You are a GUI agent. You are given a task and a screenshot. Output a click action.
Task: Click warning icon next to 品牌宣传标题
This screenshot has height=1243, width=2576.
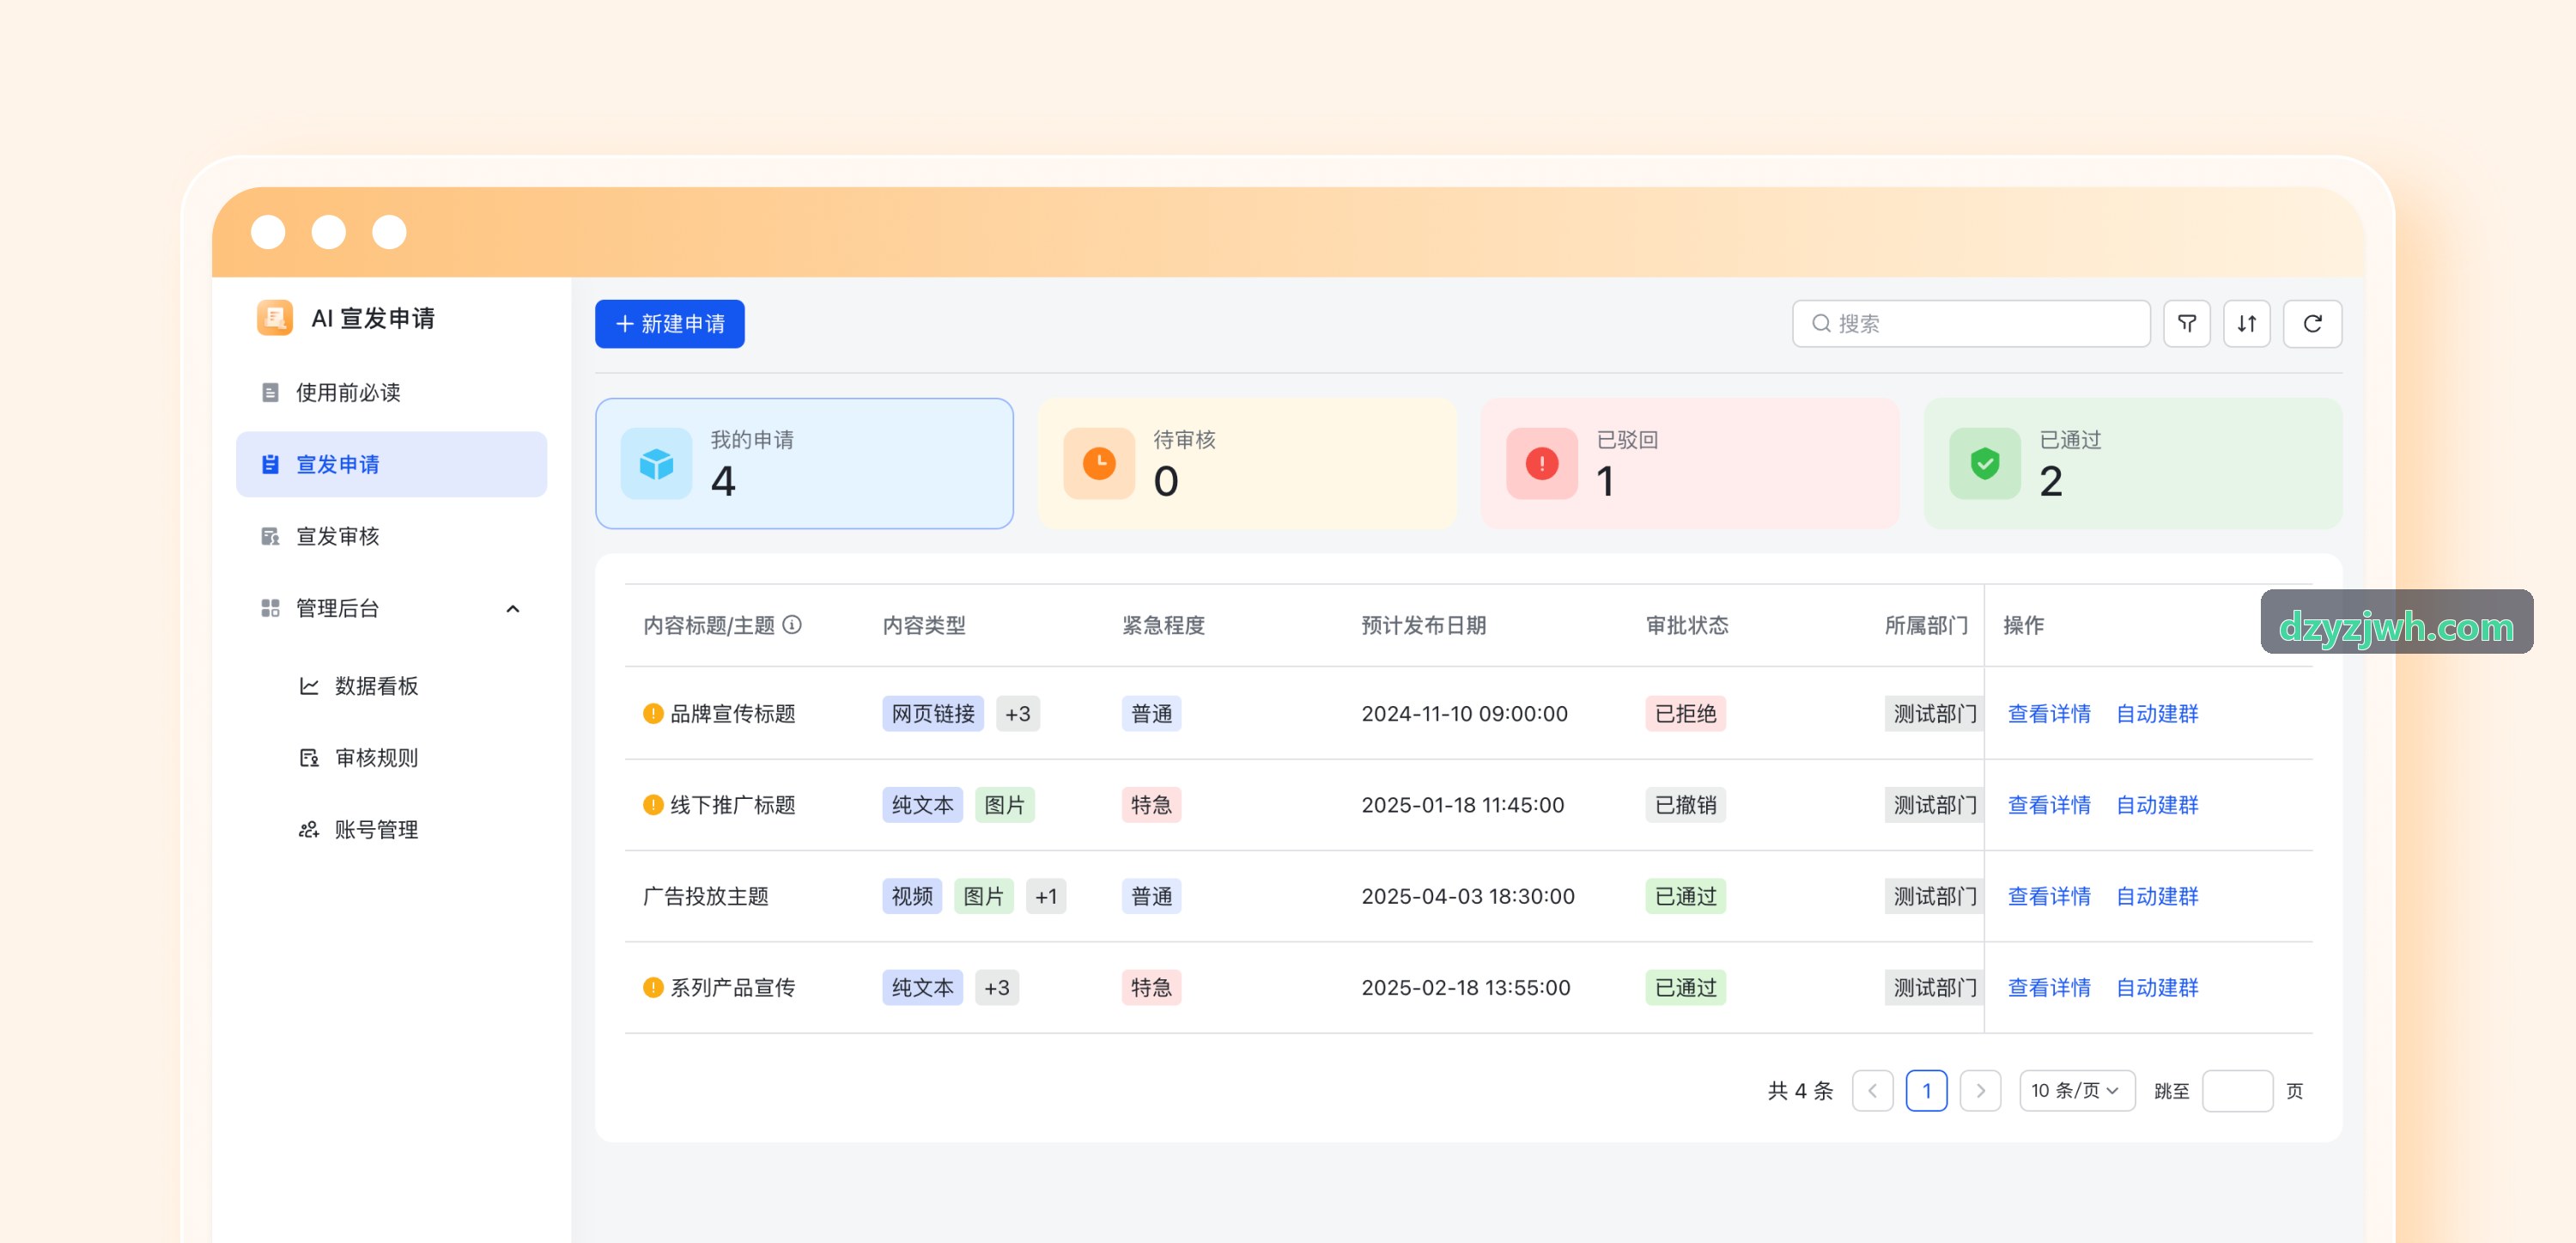(x=652, y=714)
